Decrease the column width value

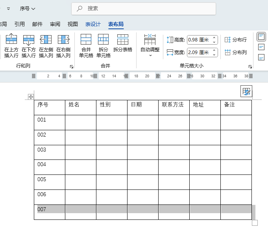click(214, 54)
